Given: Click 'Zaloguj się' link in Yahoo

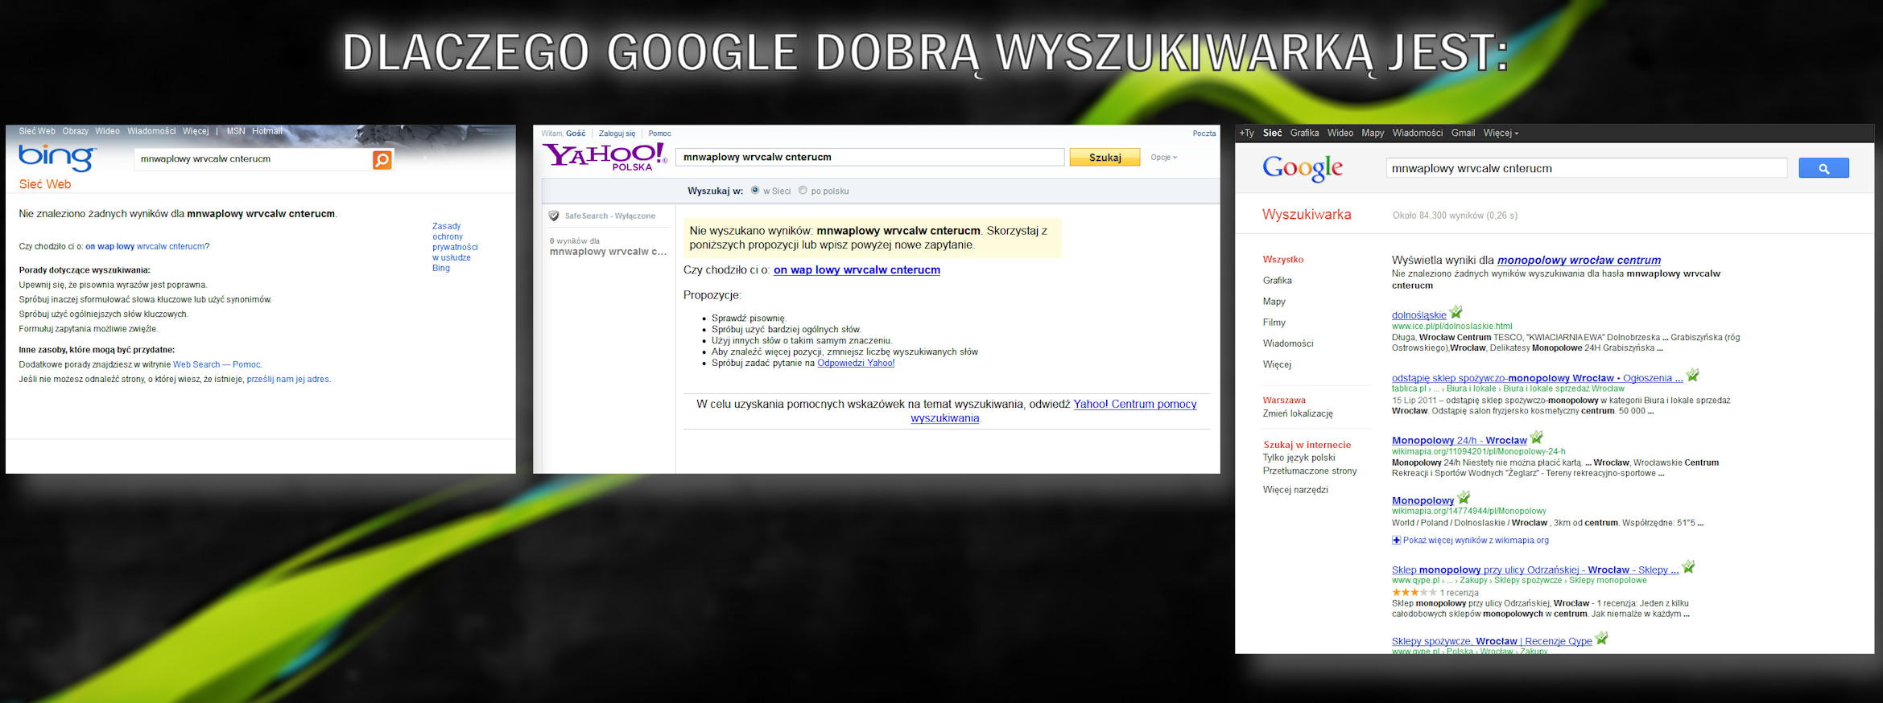Looking at the screenshot, I should pos(617,134).
